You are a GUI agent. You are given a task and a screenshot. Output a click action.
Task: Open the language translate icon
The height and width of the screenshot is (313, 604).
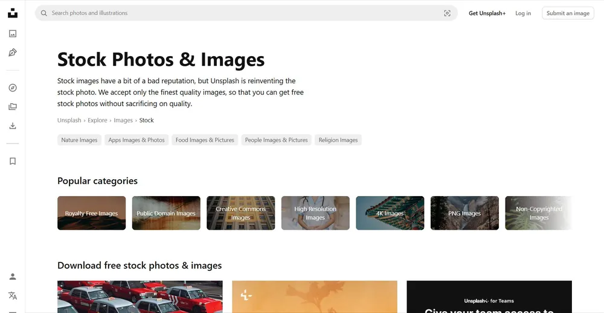pyautogui.click(x=13, y=296)
